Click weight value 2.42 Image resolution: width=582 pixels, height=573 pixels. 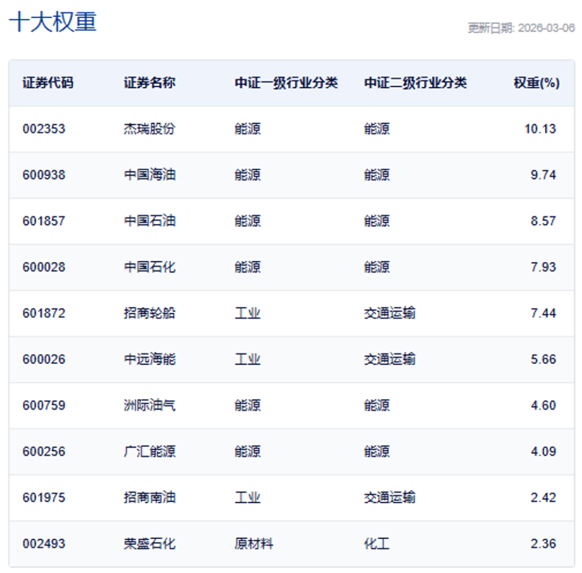click(543, 497)
